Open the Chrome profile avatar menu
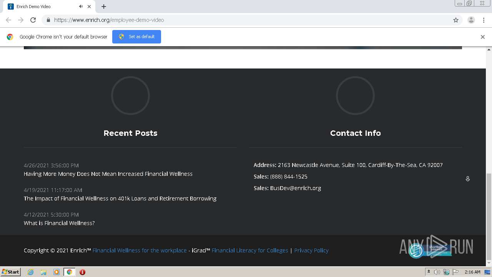The image size is (492, 277). tap(471, 20)
